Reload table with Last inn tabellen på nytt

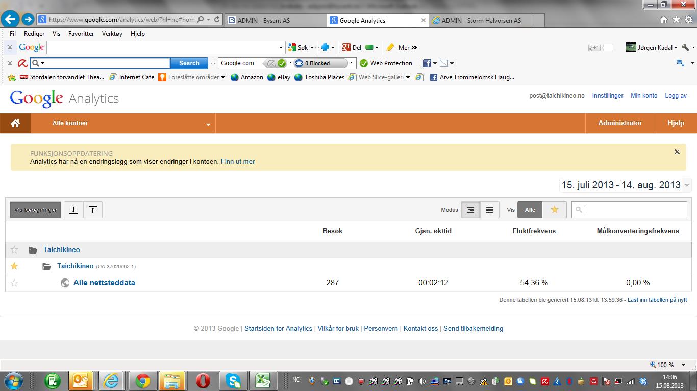[x=657, y=300]
